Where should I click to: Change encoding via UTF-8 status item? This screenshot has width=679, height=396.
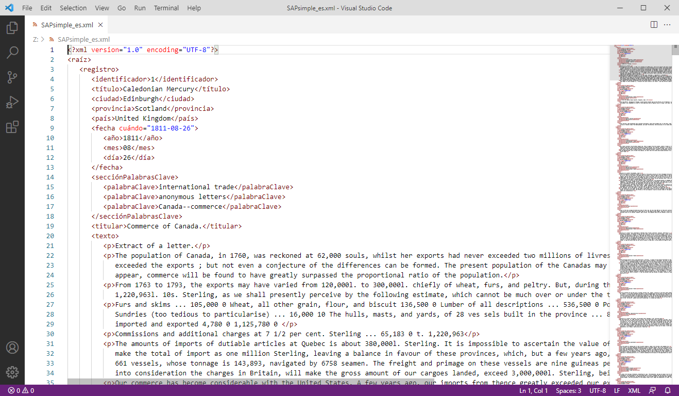click(597, 390)
